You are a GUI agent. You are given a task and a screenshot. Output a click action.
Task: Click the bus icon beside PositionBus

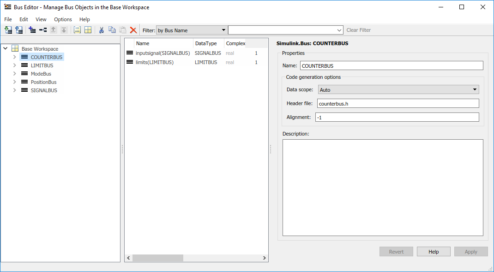click(x=24, y=82)
